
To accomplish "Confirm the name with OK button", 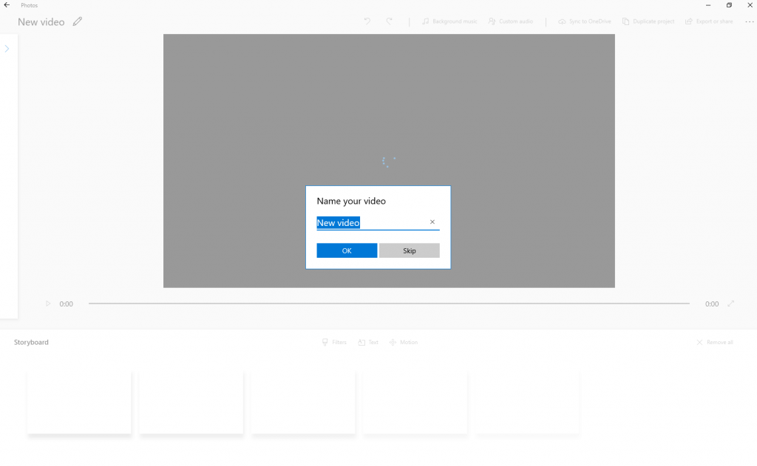I will (x=347, y=250).
